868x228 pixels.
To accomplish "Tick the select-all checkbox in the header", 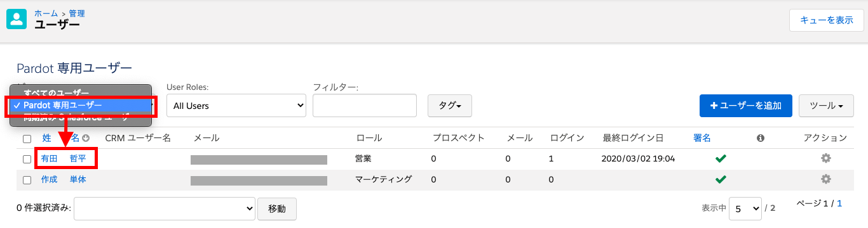I will tap(27, 139).
